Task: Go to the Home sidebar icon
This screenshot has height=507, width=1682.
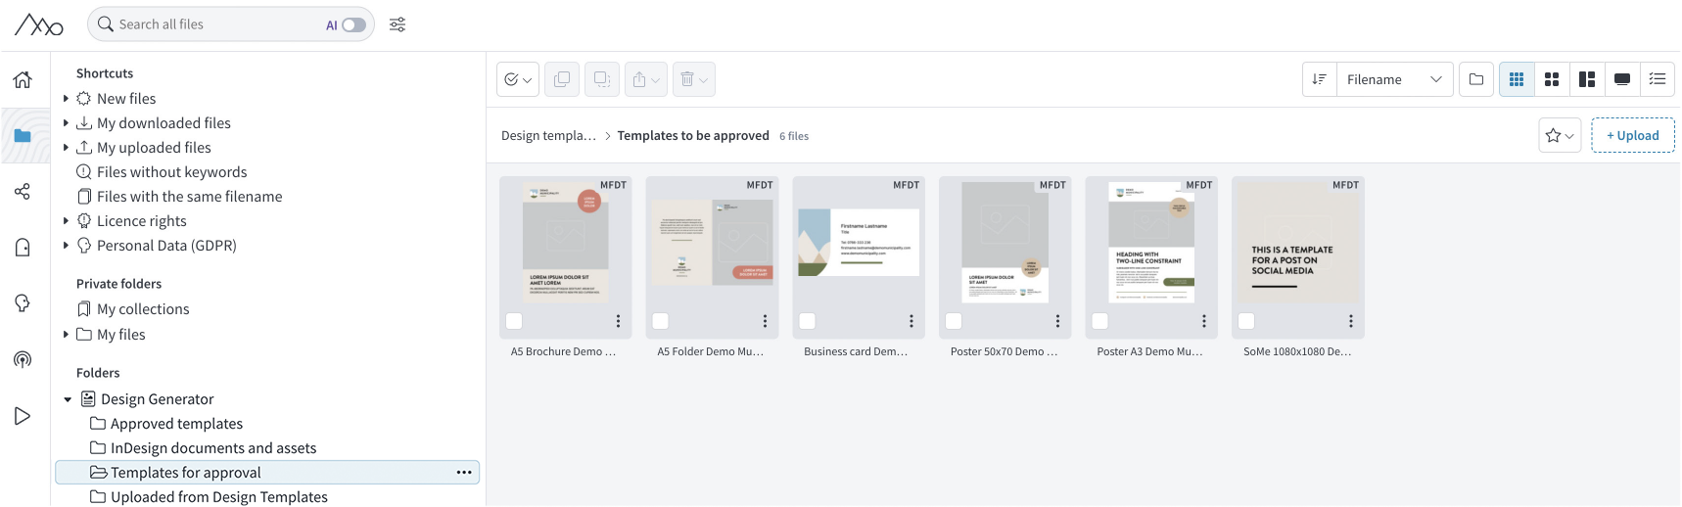Action: [x=23, y=80]
